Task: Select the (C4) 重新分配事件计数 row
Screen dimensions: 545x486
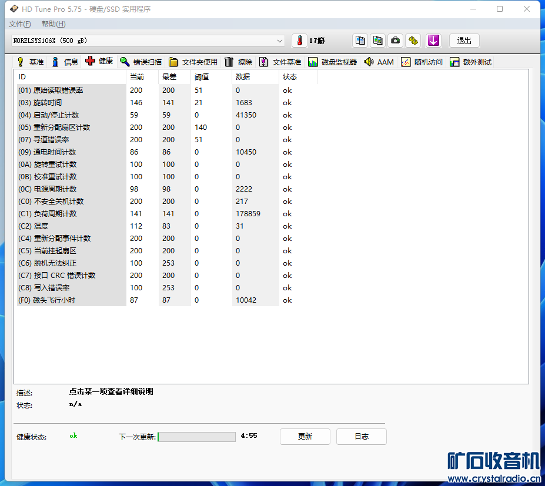Action: [x=167, y=239]
